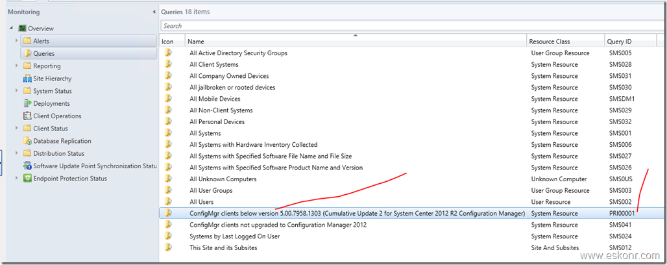Select the All jailbroken or rooted devices query
Screen dimensions: 667x265
pyautogui.click(x=232, y=87)
